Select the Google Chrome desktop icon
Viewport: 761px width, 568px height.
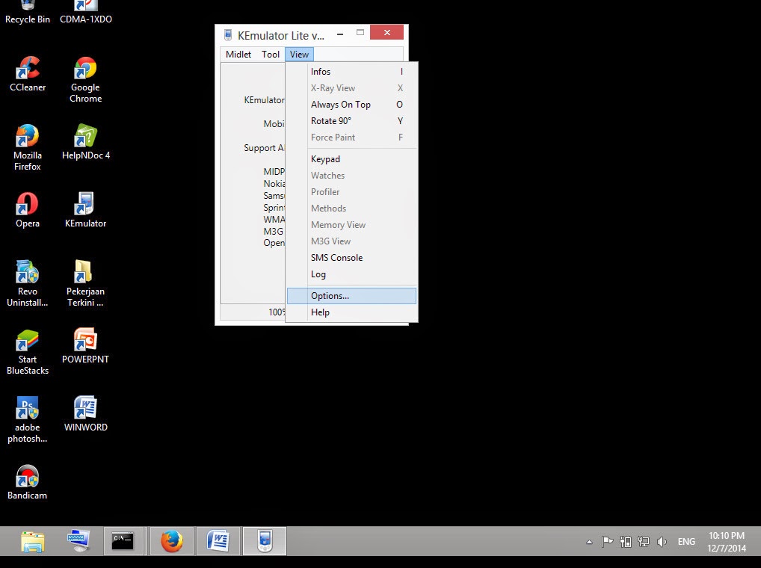[85, 80]
